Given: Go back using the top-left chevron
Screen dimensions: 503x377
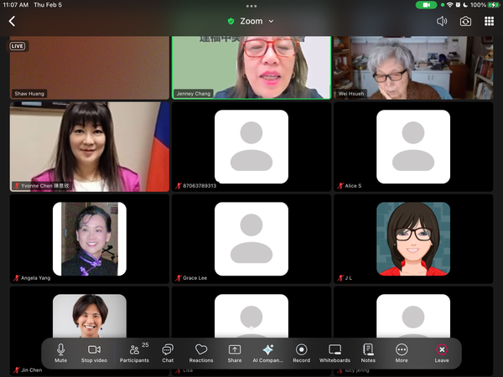Looking at the screenshot, I should (x=12, y=21).
